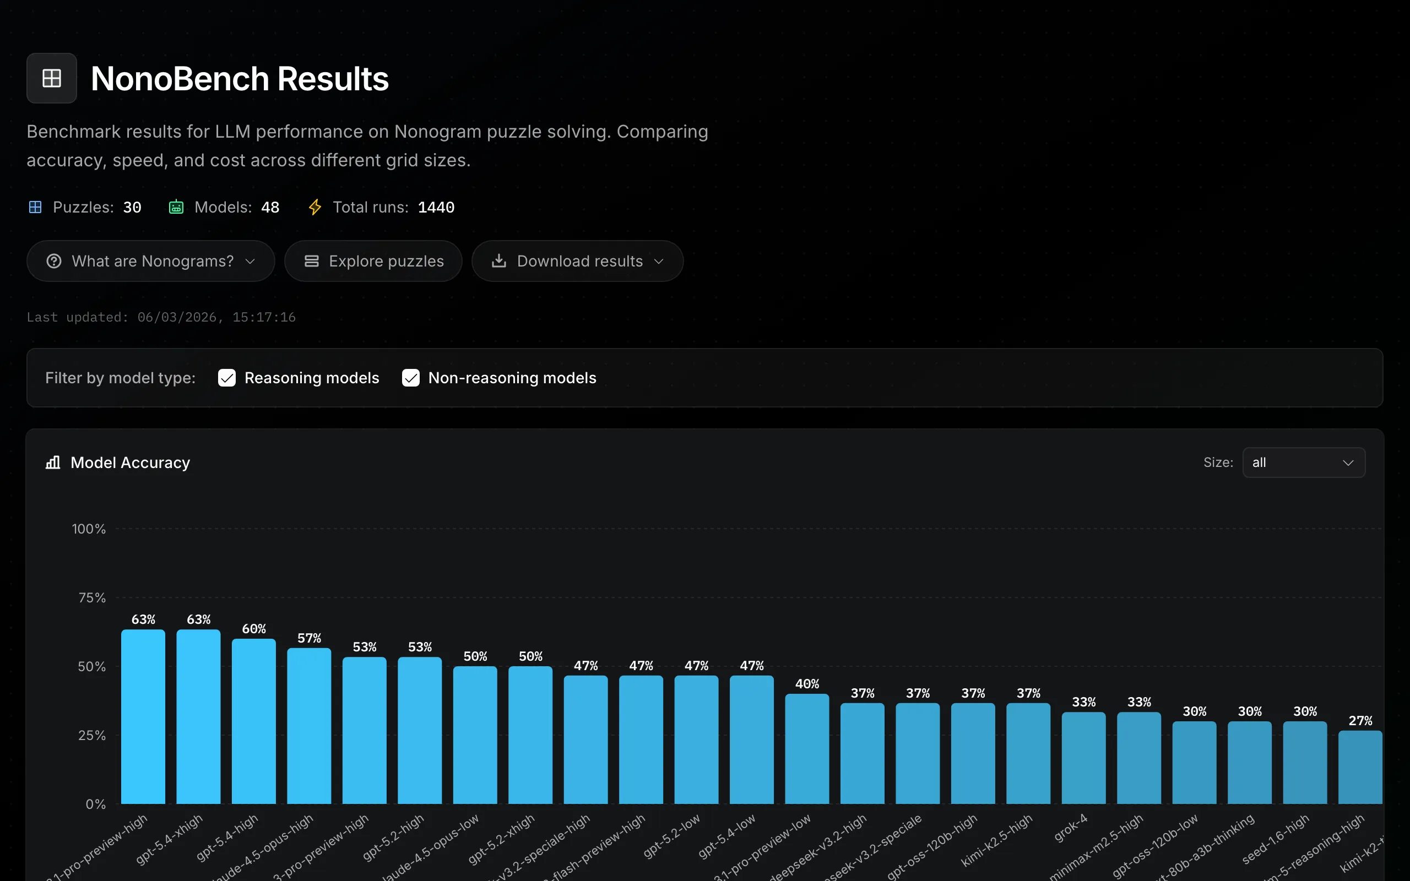Viewport: 1410px width, 881px height.
Task: Select the kimi-k2.5-high bar at 37%
Action: click(x=1029, y=753)
